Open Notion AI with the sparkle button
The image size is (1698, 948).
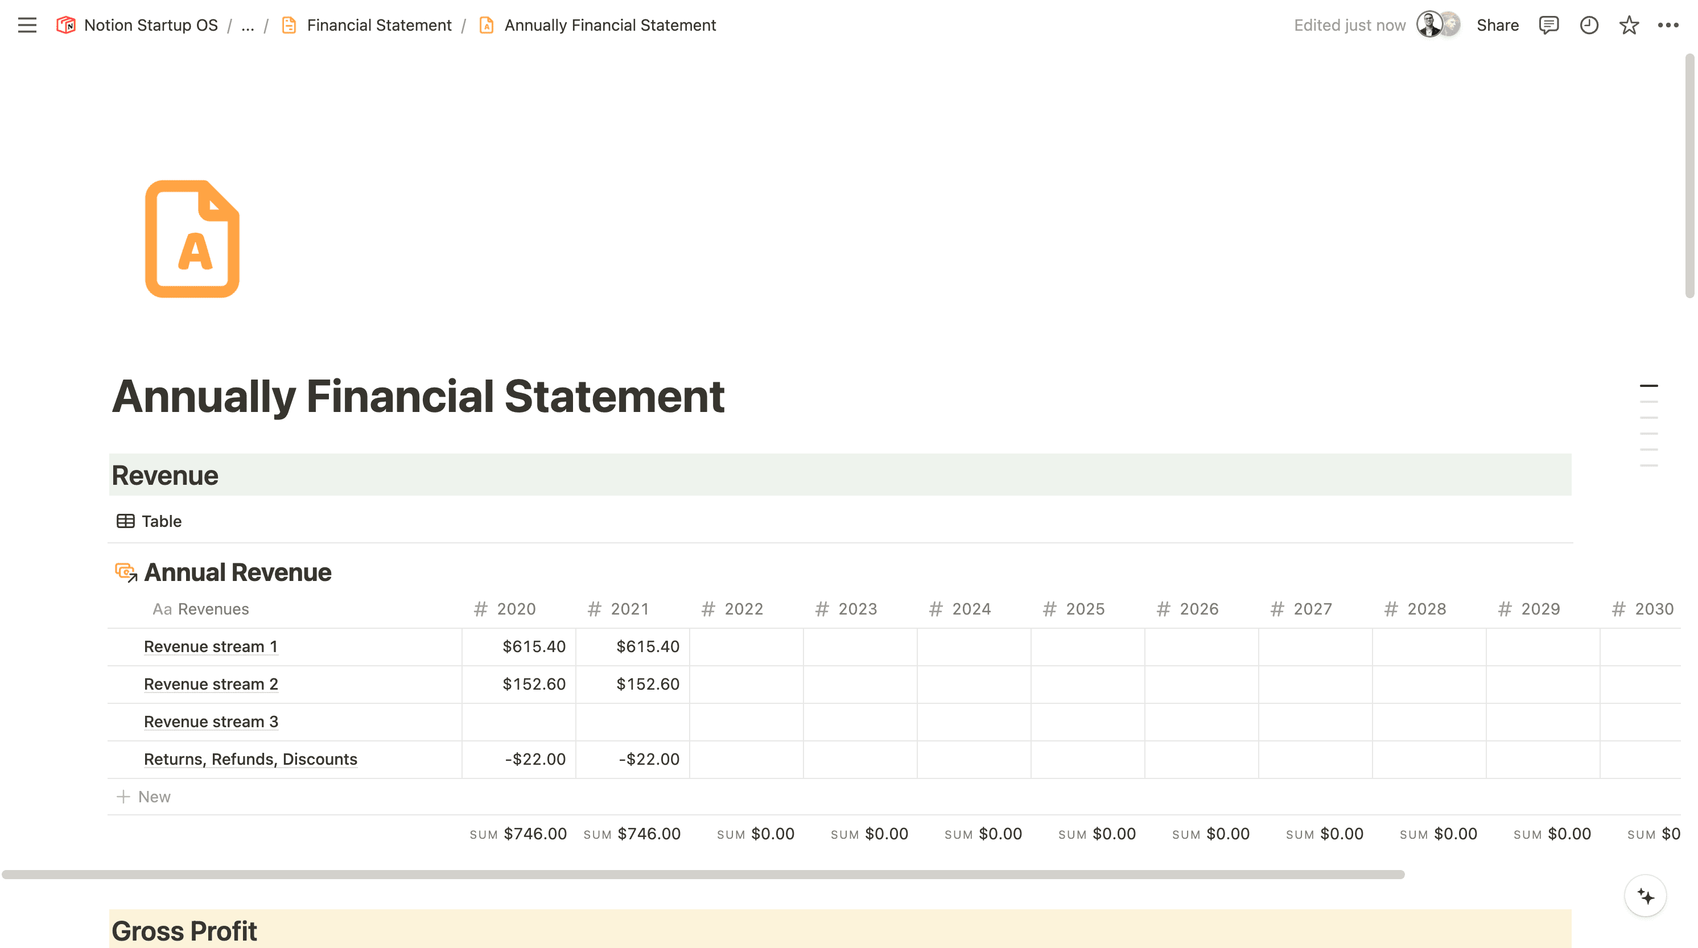[1645, 897]
